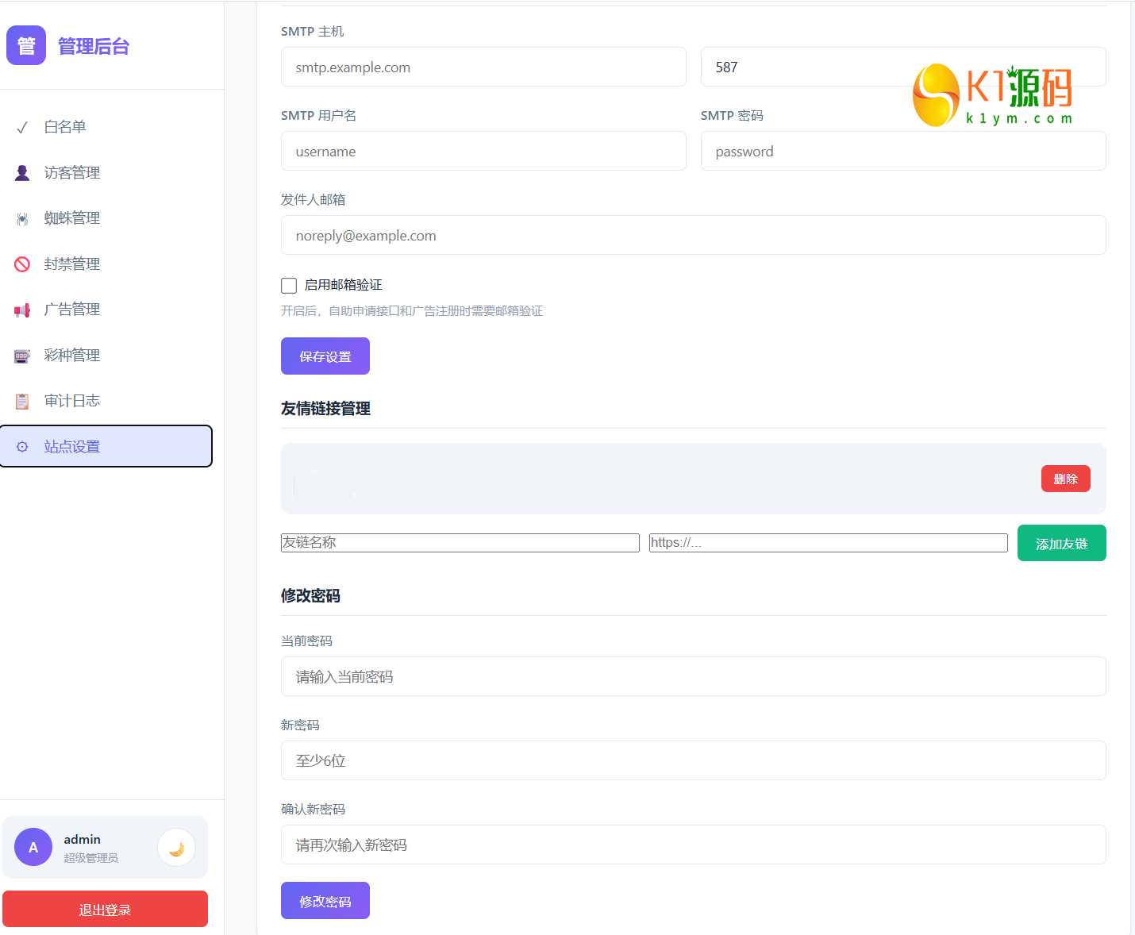This screenshot has width=1135, height=935.
Task: Click the red 删除 button
Action: pos(1066,479)
